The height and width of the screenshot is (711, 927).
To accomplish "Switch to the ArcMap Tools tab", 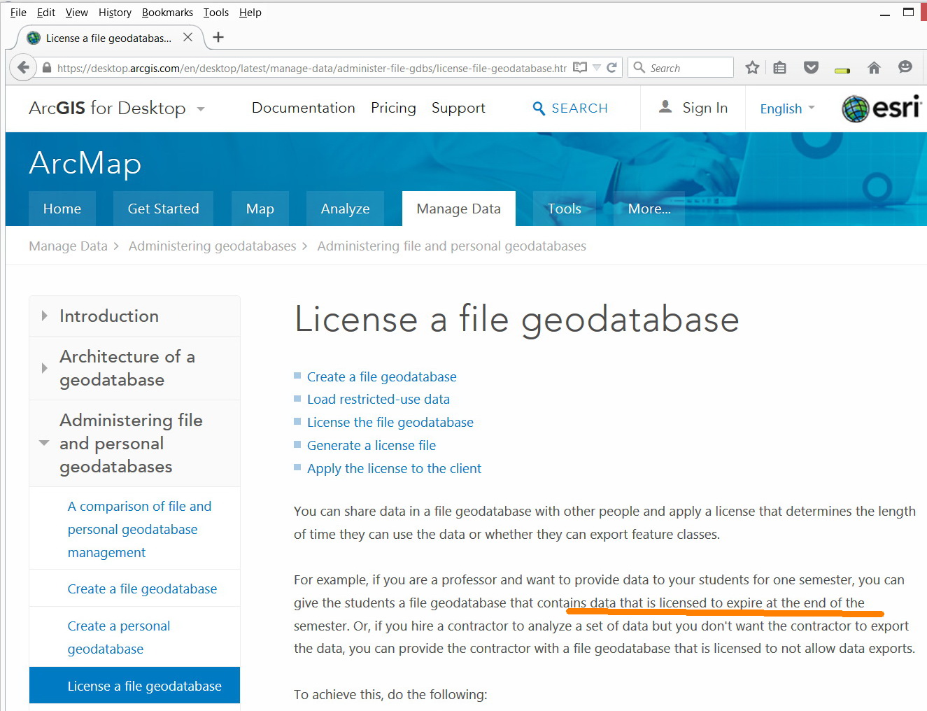I will [565, 209].
